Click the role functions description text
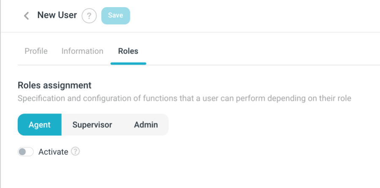 (x=185, y=99)
